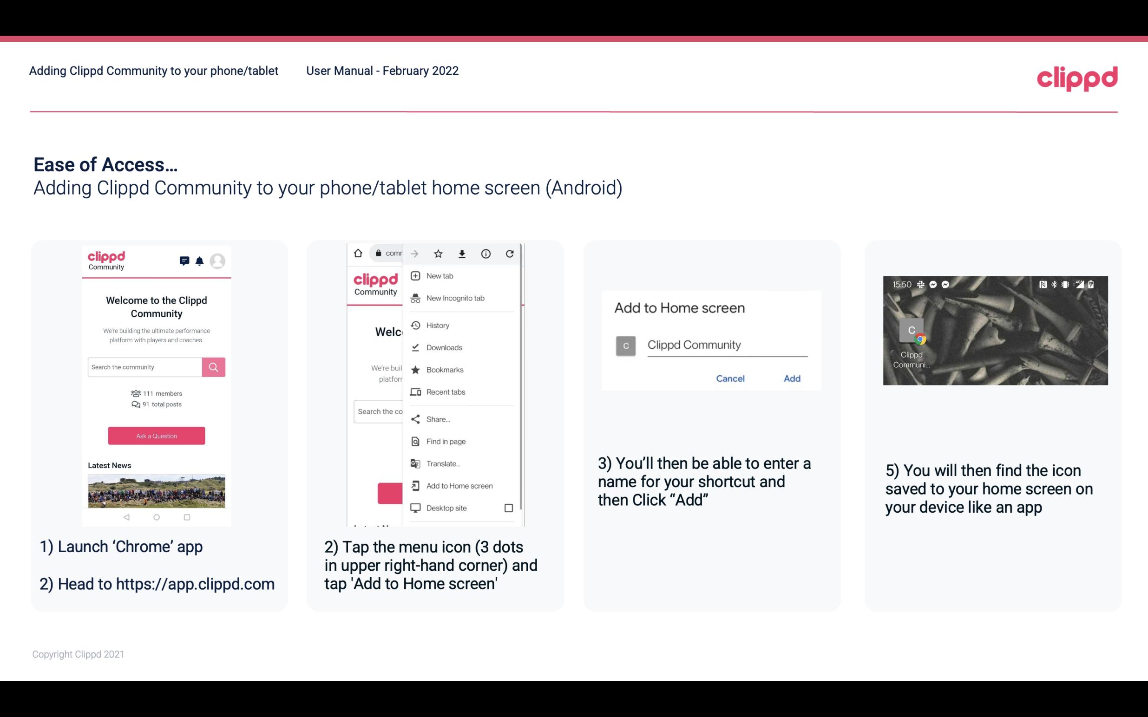Click the search icon in community search bar
Viewport: 1148px width, 717px height.
point(213,366)
